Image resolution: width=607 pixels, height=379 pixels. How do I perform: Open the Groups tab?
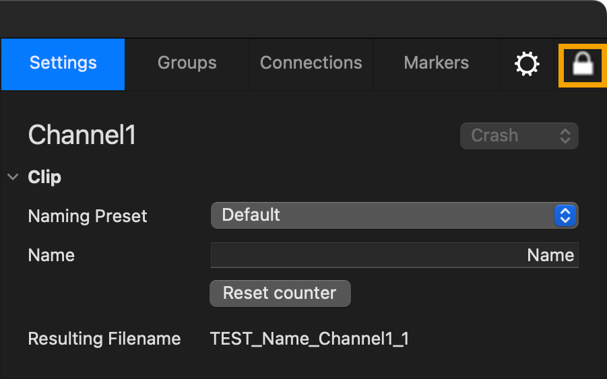187,64
